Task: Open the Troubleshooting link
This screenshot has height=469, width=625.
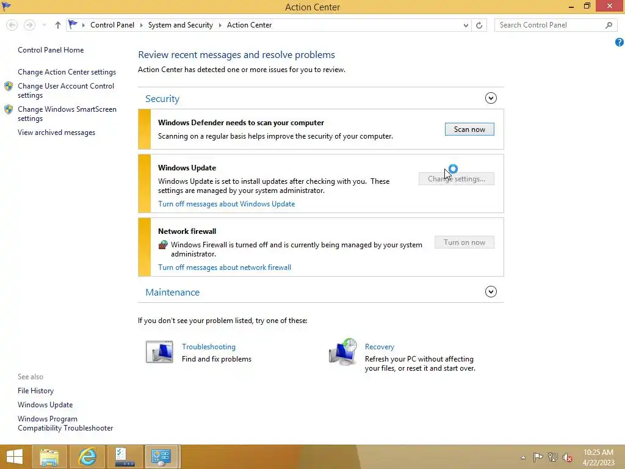Action: pos(209,347)
